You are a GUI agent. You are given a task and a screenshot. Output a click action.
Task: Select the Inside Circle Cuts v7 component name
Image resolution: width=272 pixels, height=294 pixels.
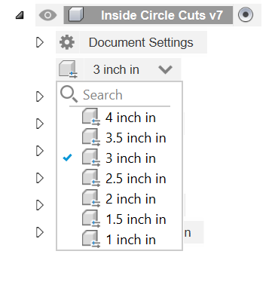162,15
